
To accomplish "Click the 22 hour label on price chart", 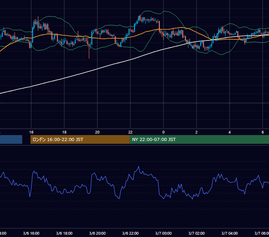I will [x=131, y=132].
